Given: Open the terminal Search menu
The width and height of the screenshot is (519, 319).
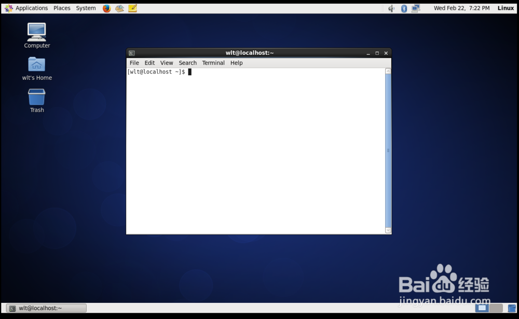Looking at the screenshot, I should (x=187, y=63).
